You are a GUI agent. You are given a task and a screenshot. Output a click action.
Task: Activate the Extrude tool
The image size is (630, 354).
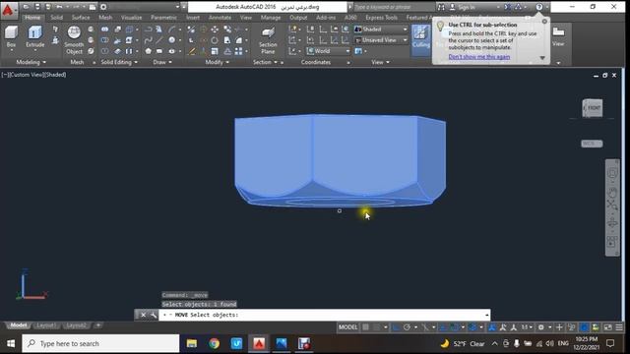pyautogui.click(x=35, y=36)
